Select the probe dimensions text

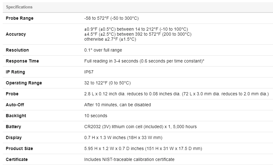pyautogui.click(x=176, y=94)
